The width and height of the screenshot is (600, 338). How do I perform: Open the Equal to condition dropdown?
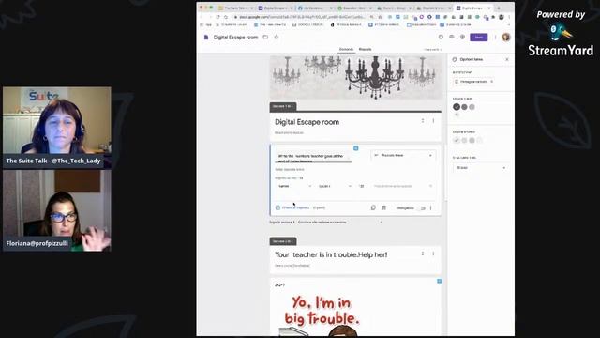pyautogui.click(x=335, y=186)
